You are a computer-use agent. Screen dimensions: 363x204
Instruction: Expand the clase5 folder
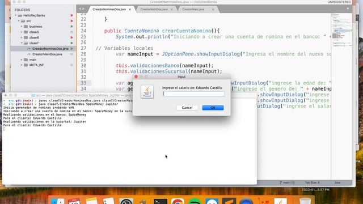[x=22, y=32]
